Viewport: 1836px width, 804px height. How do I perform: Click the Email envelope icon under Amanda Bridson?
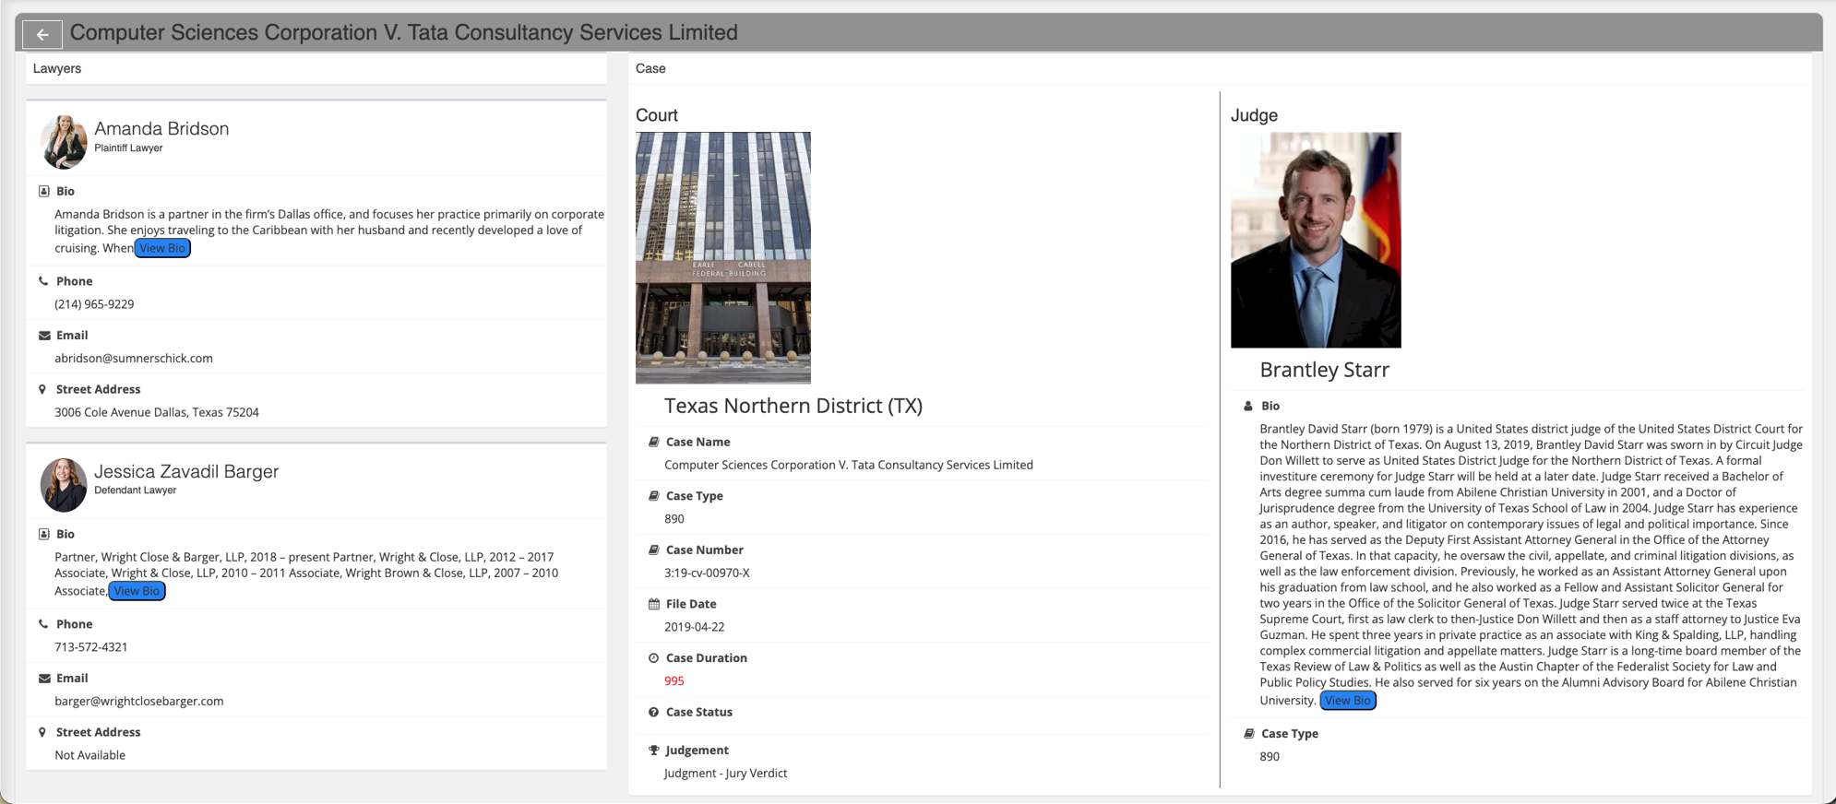tap(44, 336)
